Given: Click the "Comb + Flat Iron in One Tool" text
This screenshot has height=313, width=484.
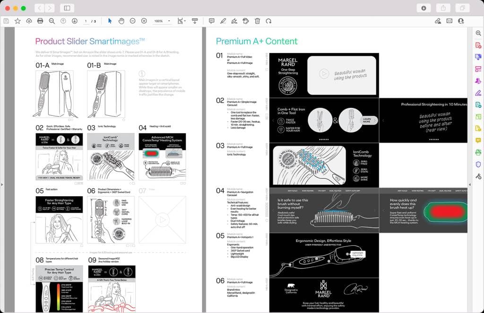Looking at the screenshot, I should 291,111.
